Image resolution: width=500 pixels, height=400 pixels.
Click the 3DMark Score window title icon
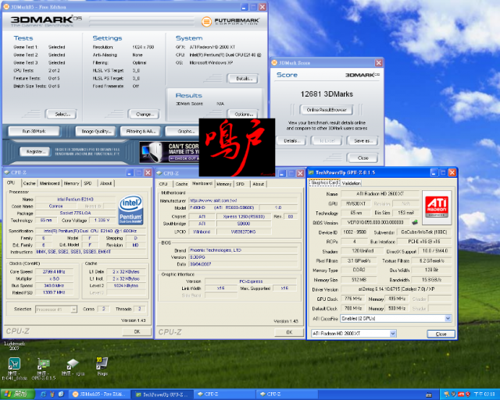click(274, 62)
